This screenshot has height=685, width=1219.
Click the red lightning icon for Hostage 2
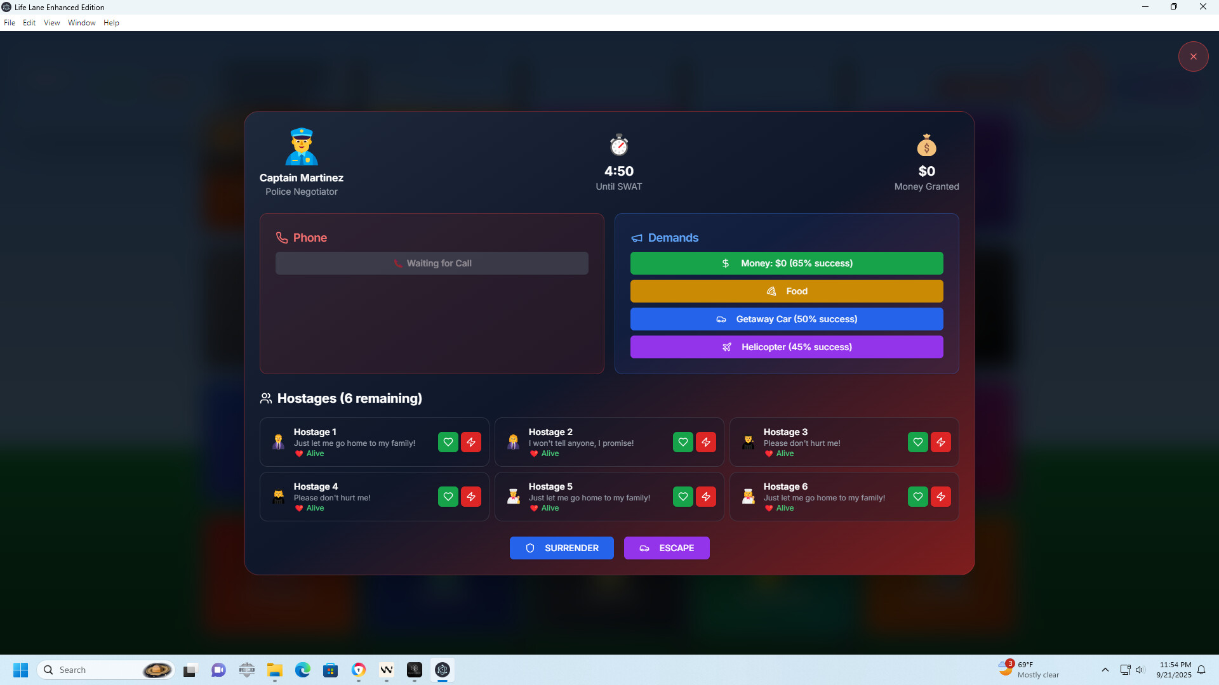(x=706, y=442)
